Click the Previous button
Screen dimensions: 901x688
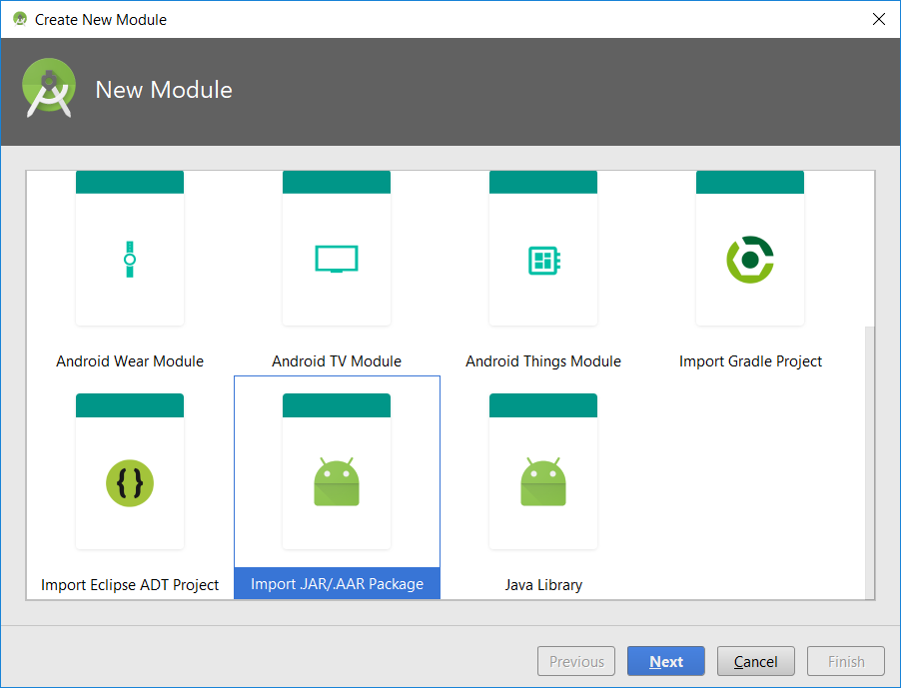(x=576, y=661)
